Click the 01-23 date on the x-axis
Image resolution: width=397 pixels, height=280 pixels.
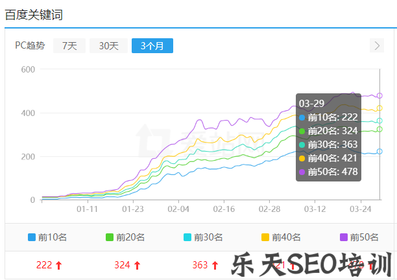[132, 209]
